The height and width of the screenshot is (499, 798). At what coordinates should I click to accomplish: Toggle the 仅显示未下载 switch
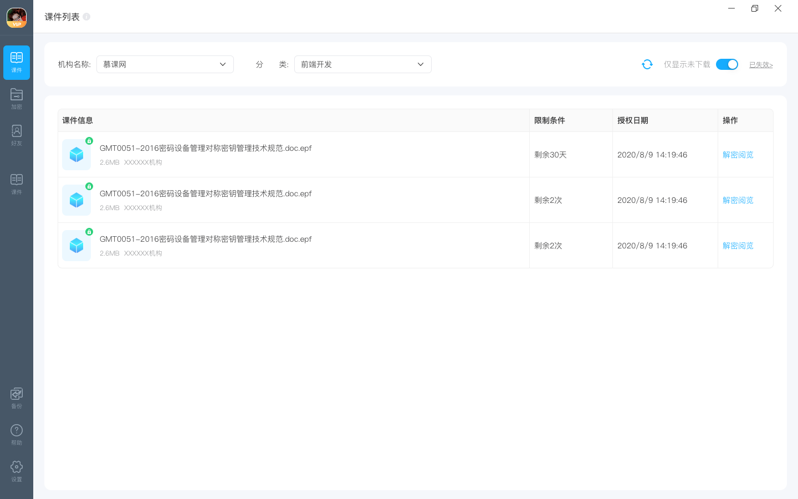pos(727,64)
